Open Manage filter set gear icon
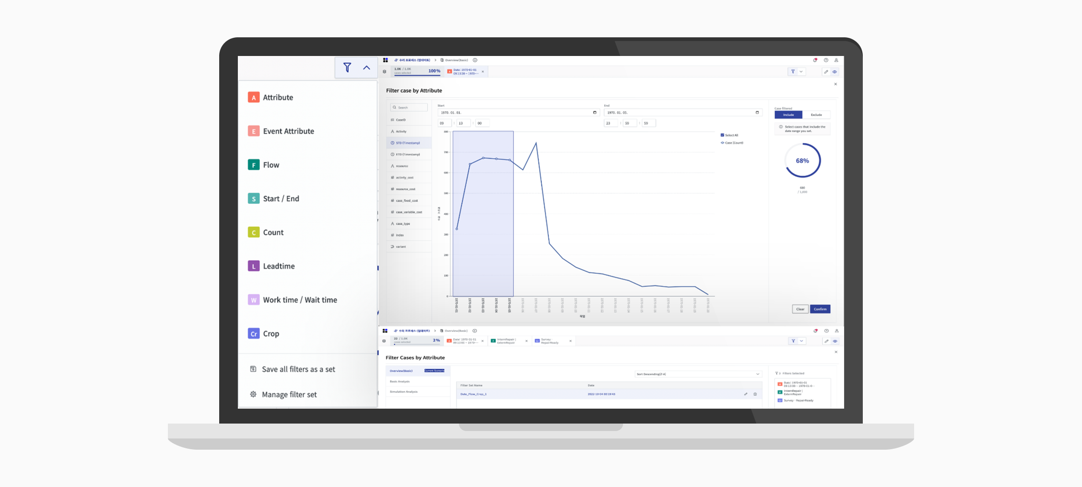This screenshot has height=487, width=1082. click(x=253, y=395)
